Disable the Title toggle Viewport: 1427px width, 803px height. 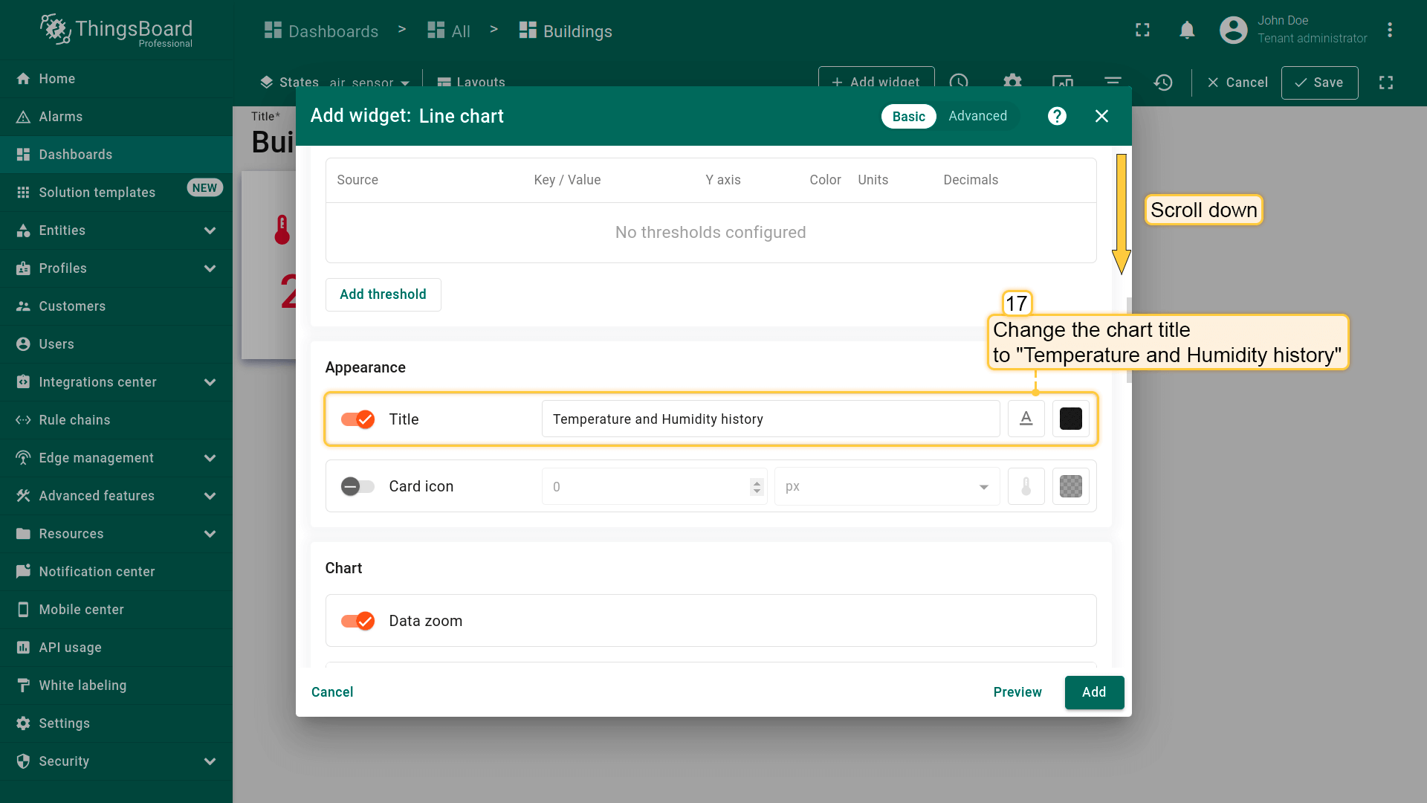point(357,419)
